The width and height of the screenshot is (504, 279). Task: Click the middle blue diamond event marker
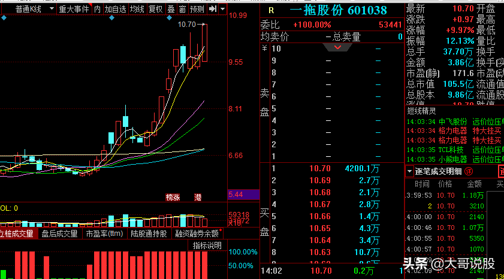click(x=112, y=18)
